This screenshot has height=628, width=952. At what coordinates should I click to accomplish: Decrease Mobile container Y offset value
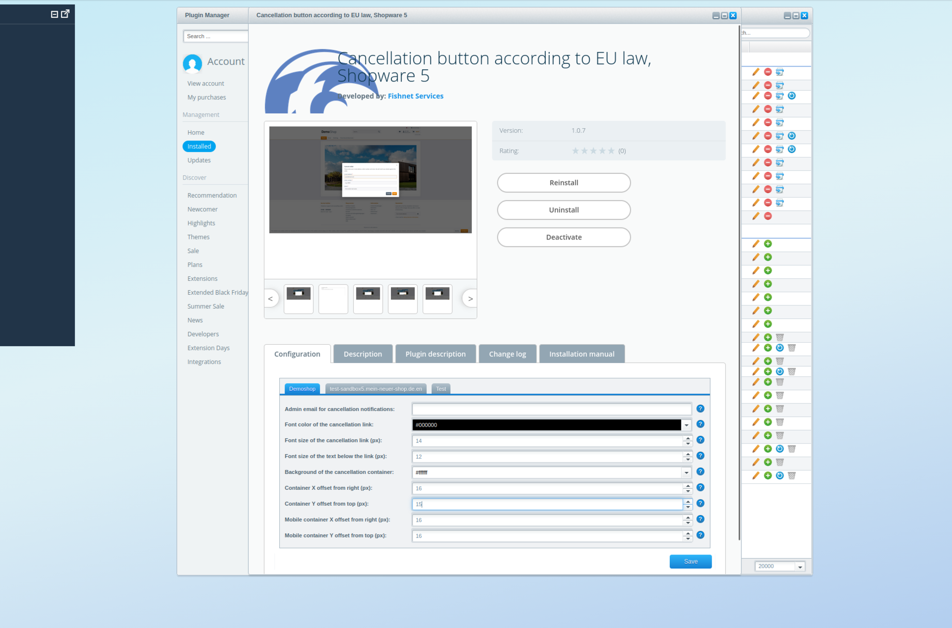(688, 538)
